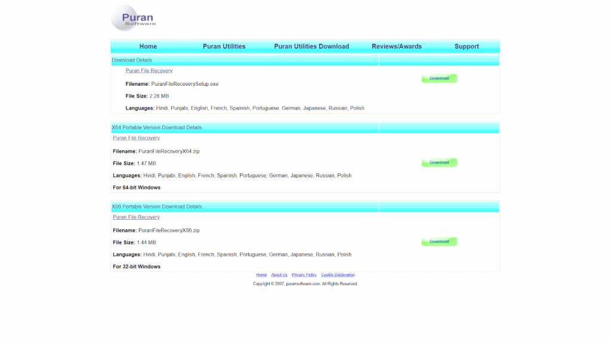View the Privacy Policy footer link

(304, 275)
